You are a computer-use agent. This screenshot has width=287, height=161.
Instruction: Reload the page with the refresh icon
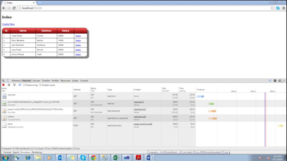(14, 8)
